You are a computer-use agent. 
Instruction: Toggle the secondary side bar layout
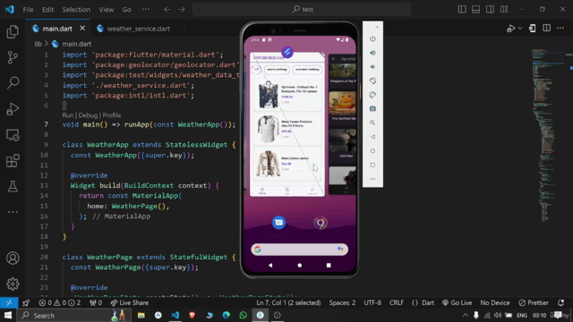click(x=490, y=10)
